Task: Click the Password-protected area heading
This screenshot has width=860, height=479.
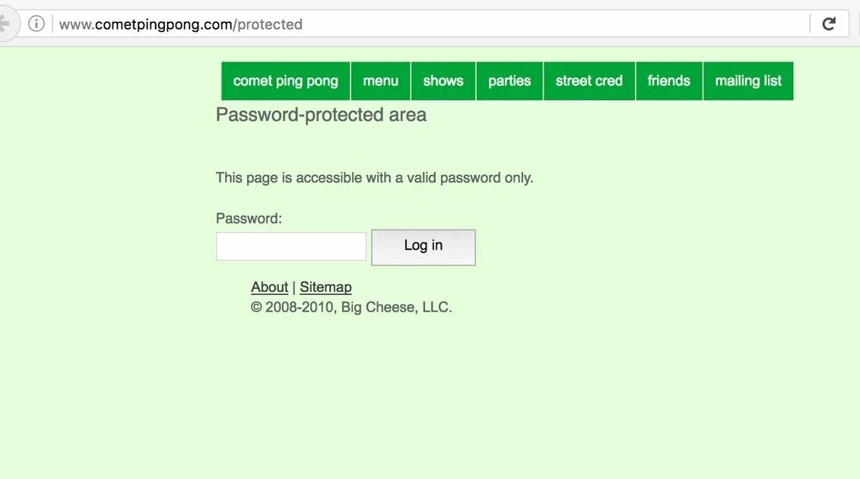Action: [x=321, y=115]
